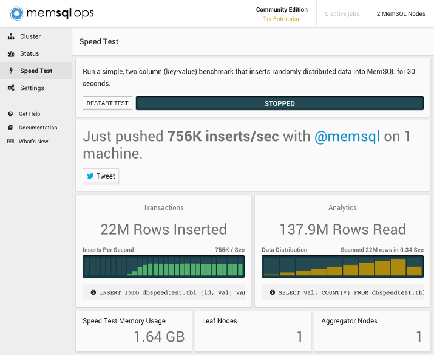
Task: Click the Settings gears icon
Action: click(11, 88)
